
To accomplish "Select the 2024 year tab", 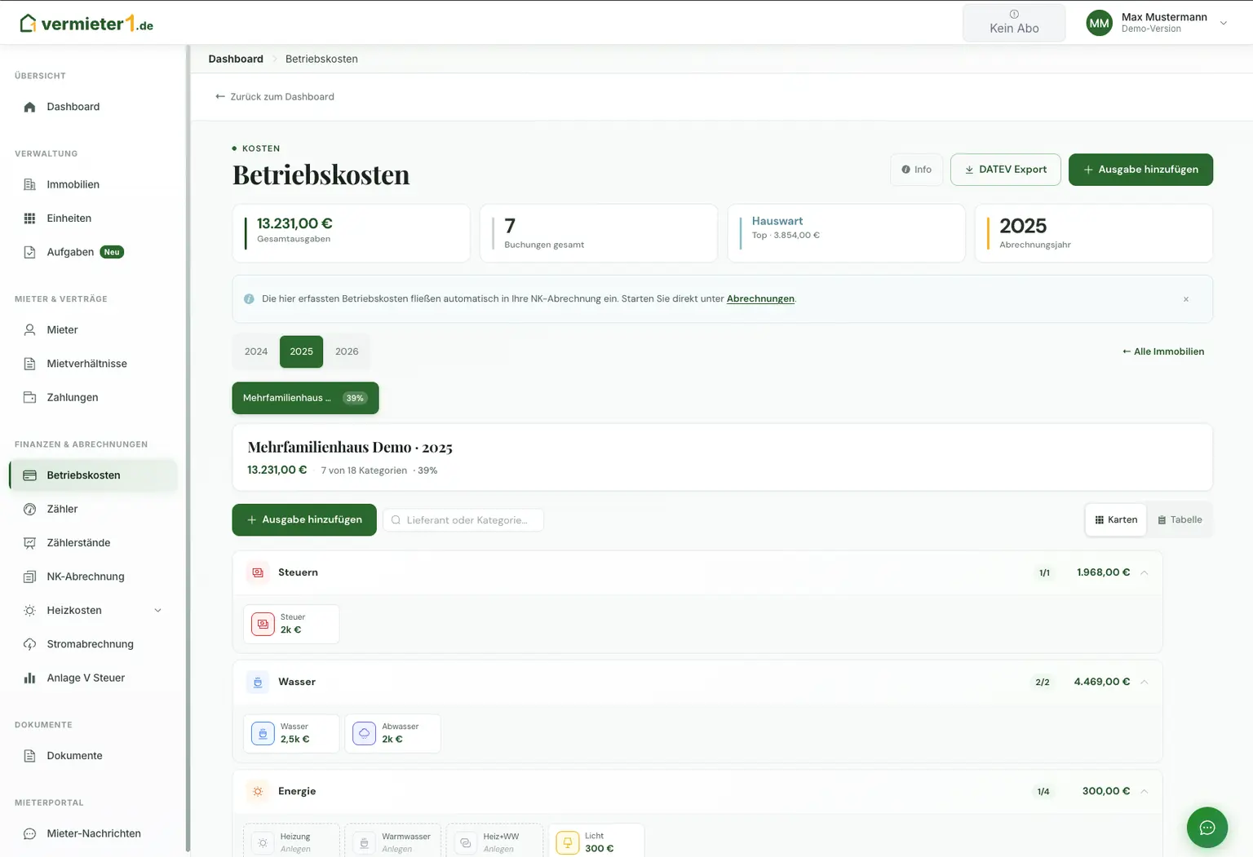I will [256, 351].
